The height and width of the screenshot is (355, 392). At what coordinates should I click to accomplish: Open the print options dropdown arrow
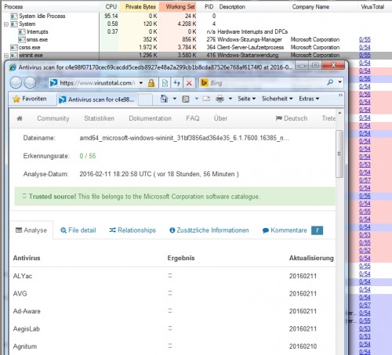230,99
